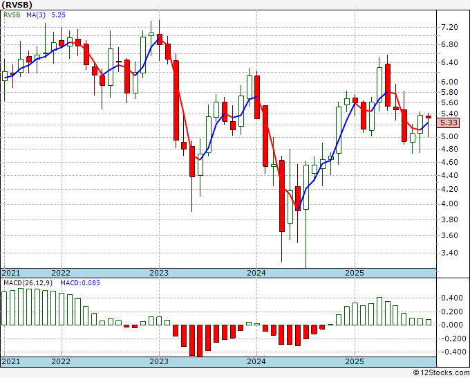470x378 pixels.
Task: Click the 4.00 price axis label
Action: click(449, 204)
